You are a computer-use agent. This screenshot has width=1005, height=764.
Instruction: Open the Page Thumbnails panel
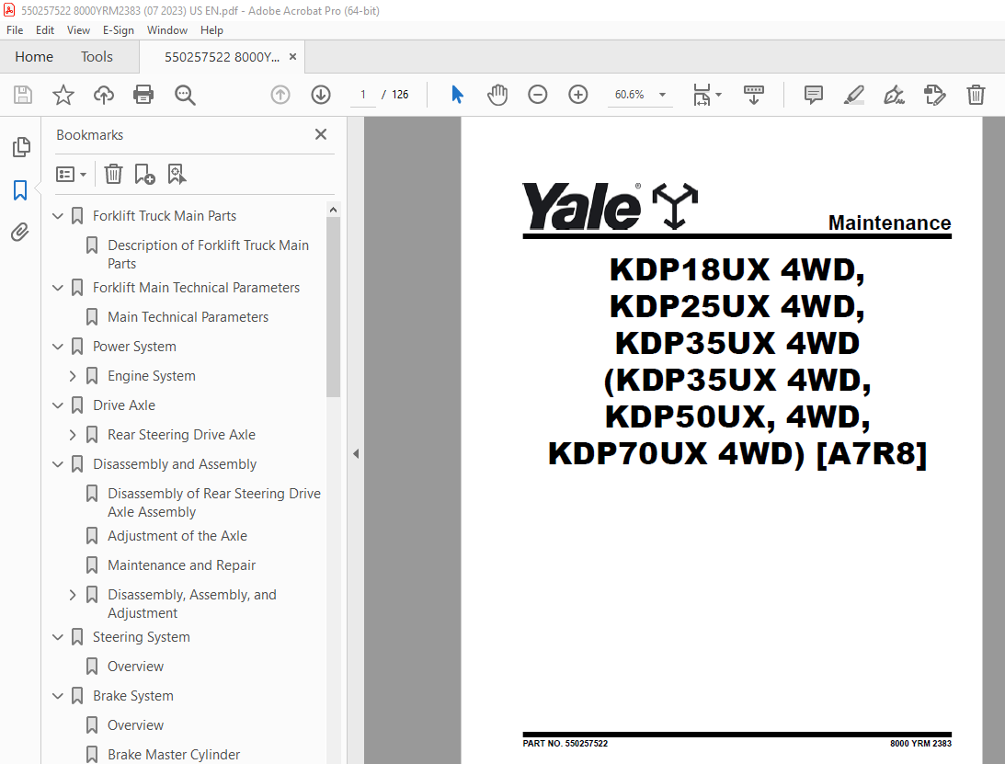[20, 147]
